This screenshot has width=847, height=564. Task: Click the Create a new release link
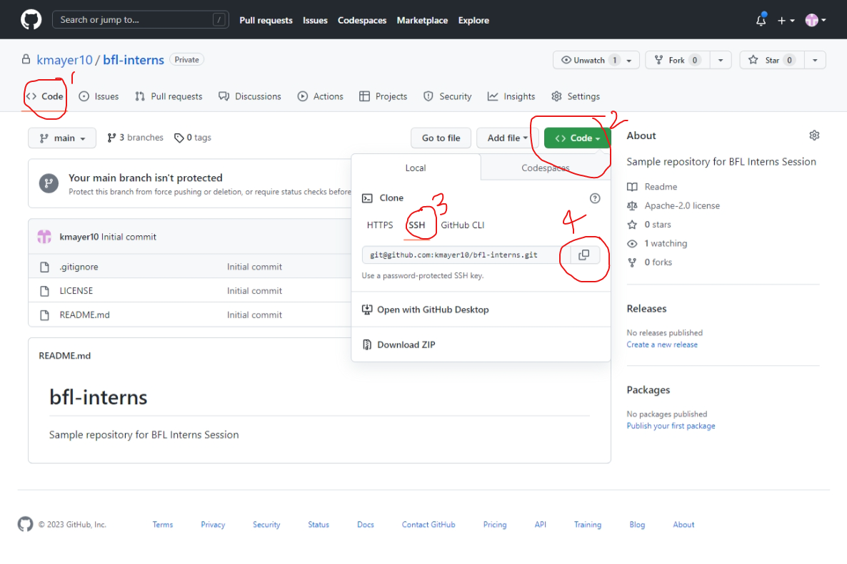[x=662, y=344]
